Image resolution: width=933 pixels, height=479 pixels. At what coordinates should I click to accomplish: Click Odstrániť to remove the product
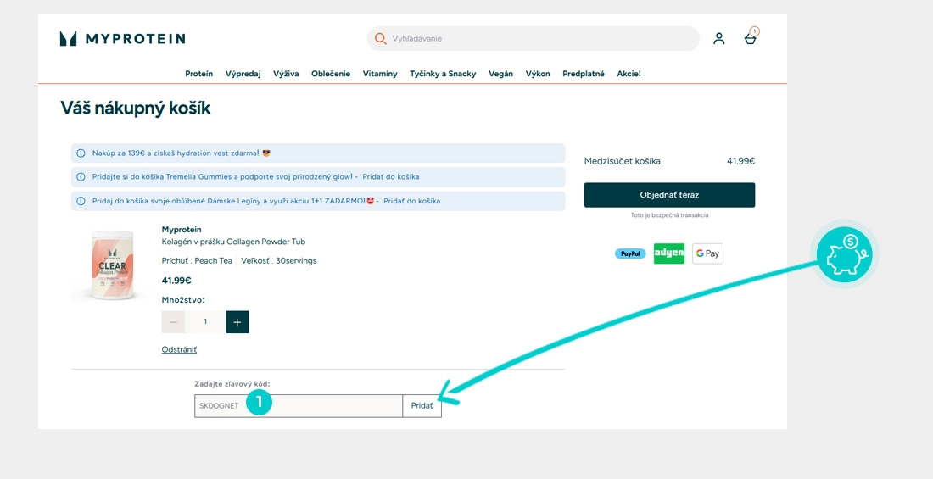[179, 349]
